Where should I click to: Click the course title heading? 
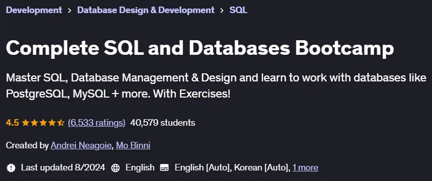pos(200,48)
